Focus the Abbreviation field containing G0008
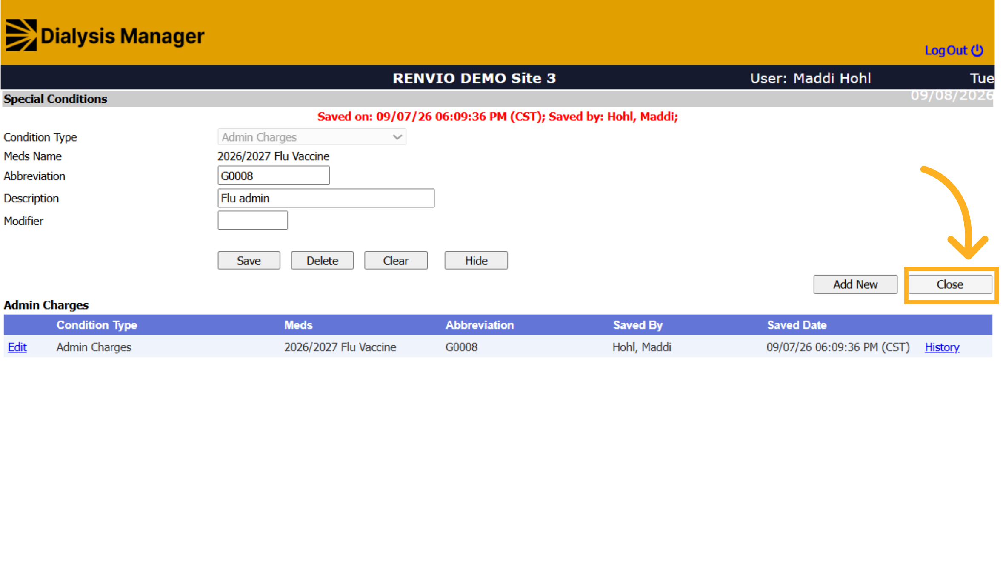The width and height of the screenshot is (1003, 574). pyautogui.click(x=274, y=176)
